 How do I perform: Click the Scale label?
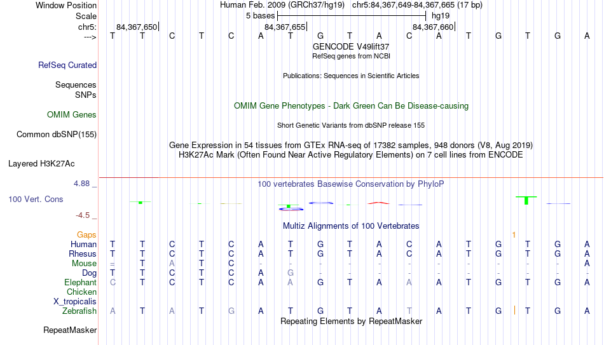[86, 16]
